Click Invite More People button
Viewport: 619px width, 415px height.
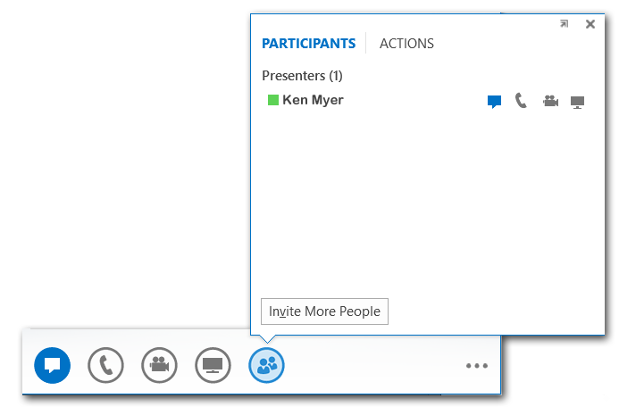click(324, 311)
